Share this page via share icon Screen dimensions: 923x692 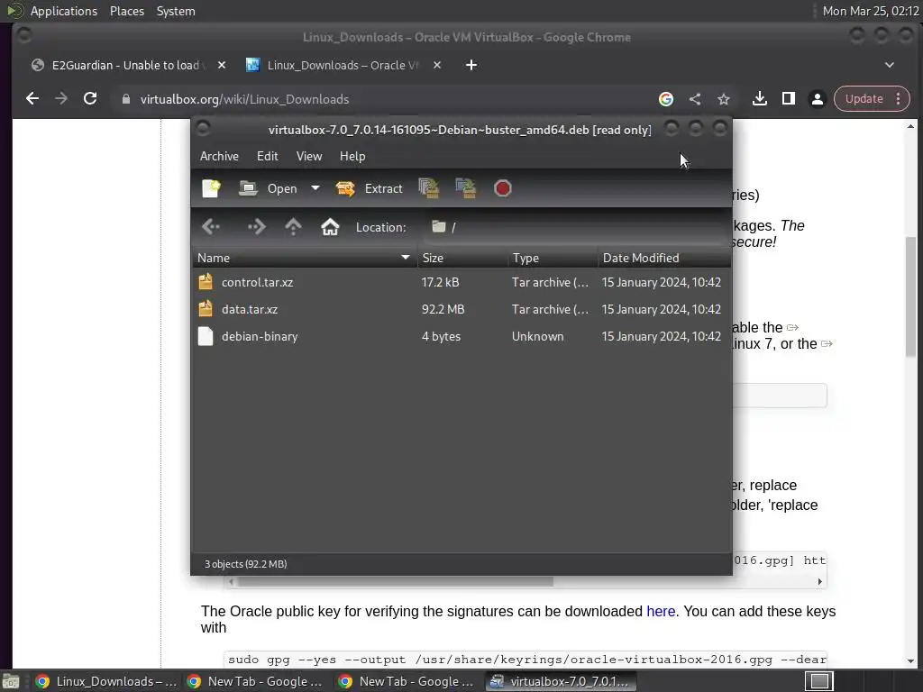point(695,99)
